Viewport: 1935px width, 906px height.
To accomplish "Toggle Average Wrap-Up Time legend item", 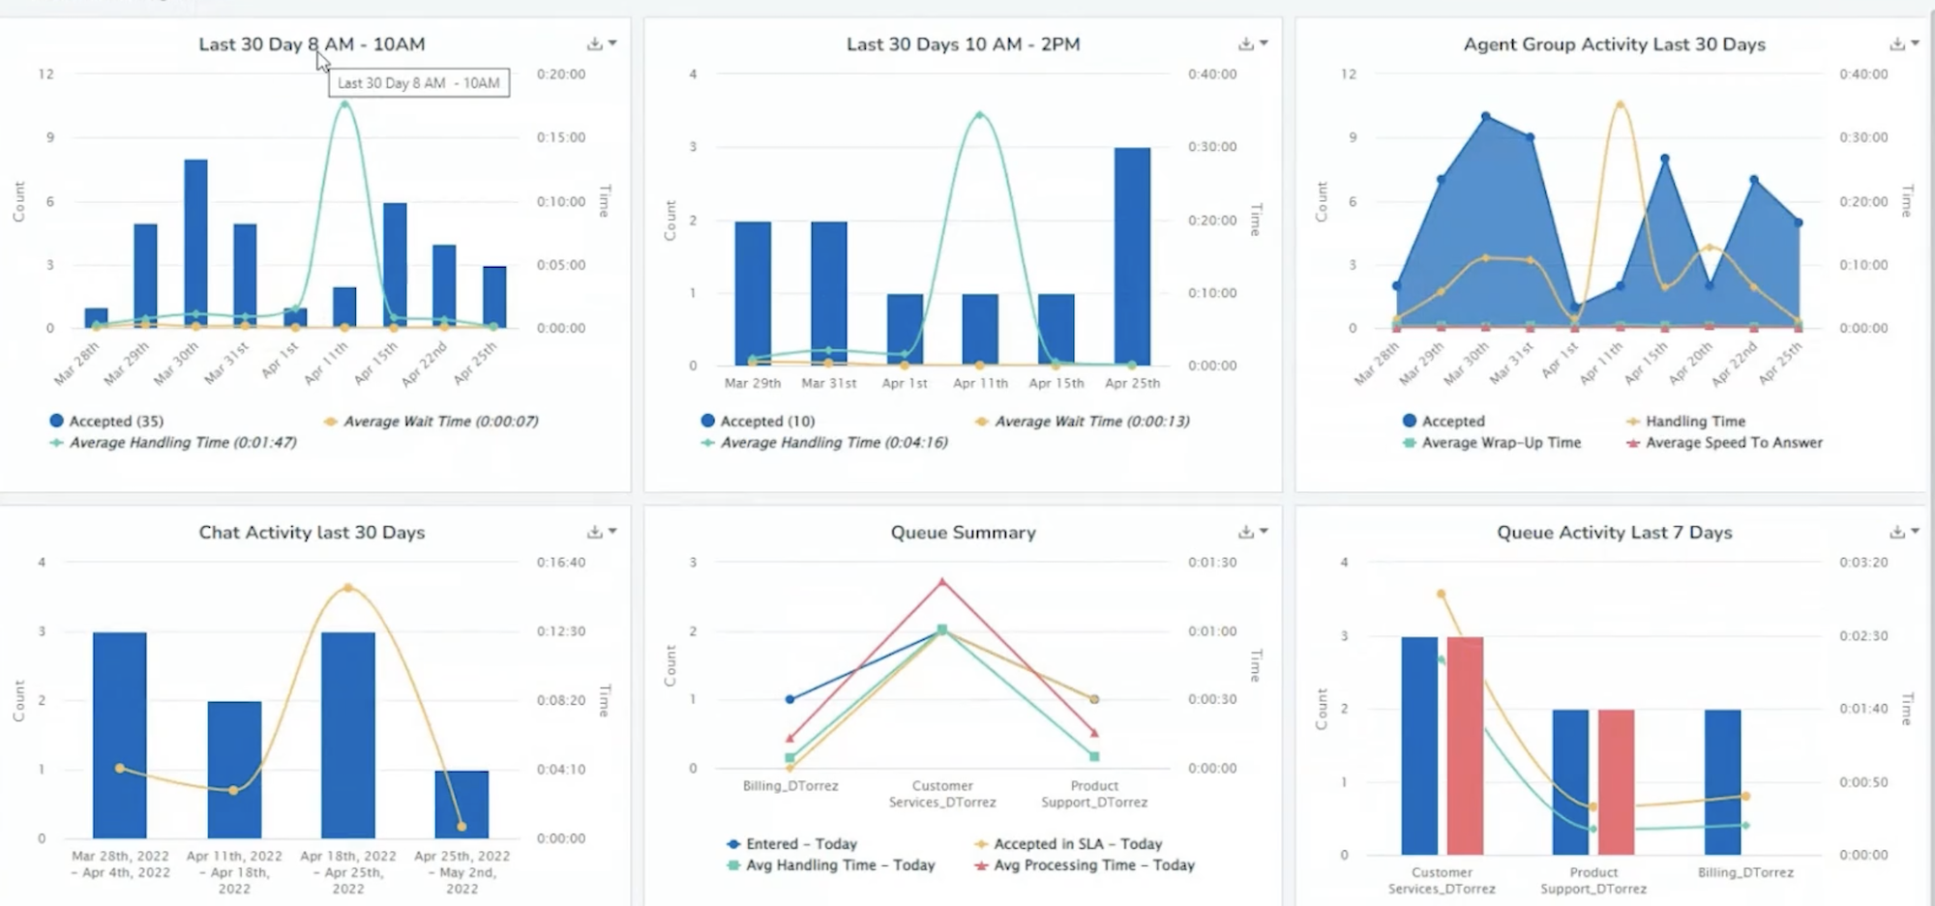I will [x=1491, y=442].
